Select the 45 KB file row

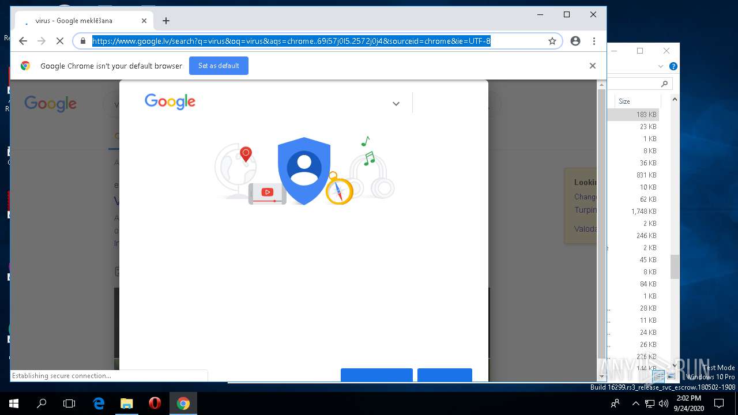[x=634, y=260]
